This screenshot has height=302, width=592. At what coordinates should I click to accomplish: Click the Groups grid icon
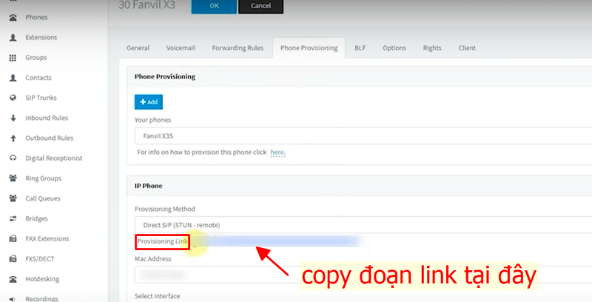pyautogui.click(x=13, y=58)
